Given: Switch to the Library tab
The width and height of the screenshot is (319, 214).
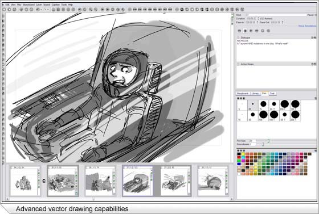Looking at the screenshot, I should pos(255,94).
